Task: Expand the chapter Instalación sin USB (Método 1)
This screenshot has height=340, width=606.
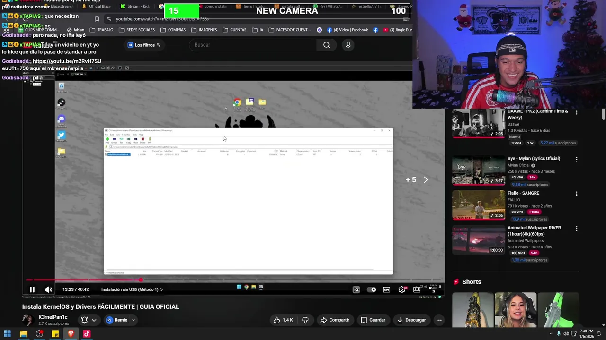Action: pyautogui.click(x=132, y=289)
